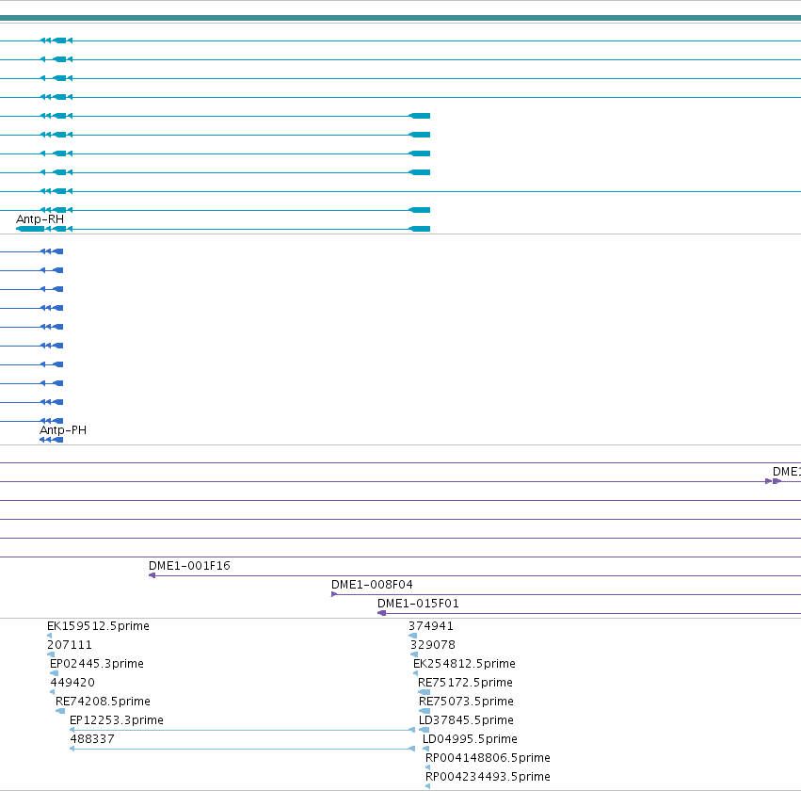The width and height of the screenshot is (801, 791).
Task: Click the 374941 feature block
Action: 413,636
